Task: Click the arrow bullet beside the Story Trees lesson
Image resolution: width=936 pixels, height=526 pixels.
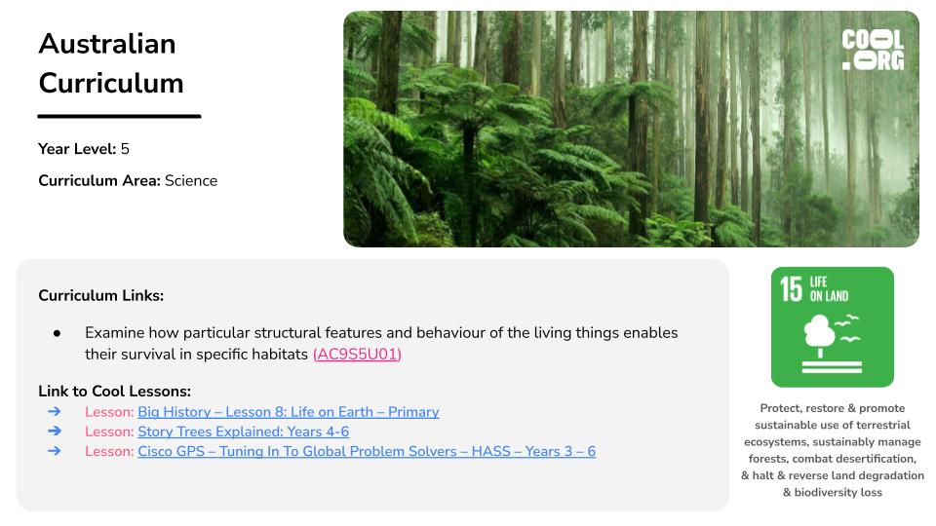Action: [x=55, y=432]
